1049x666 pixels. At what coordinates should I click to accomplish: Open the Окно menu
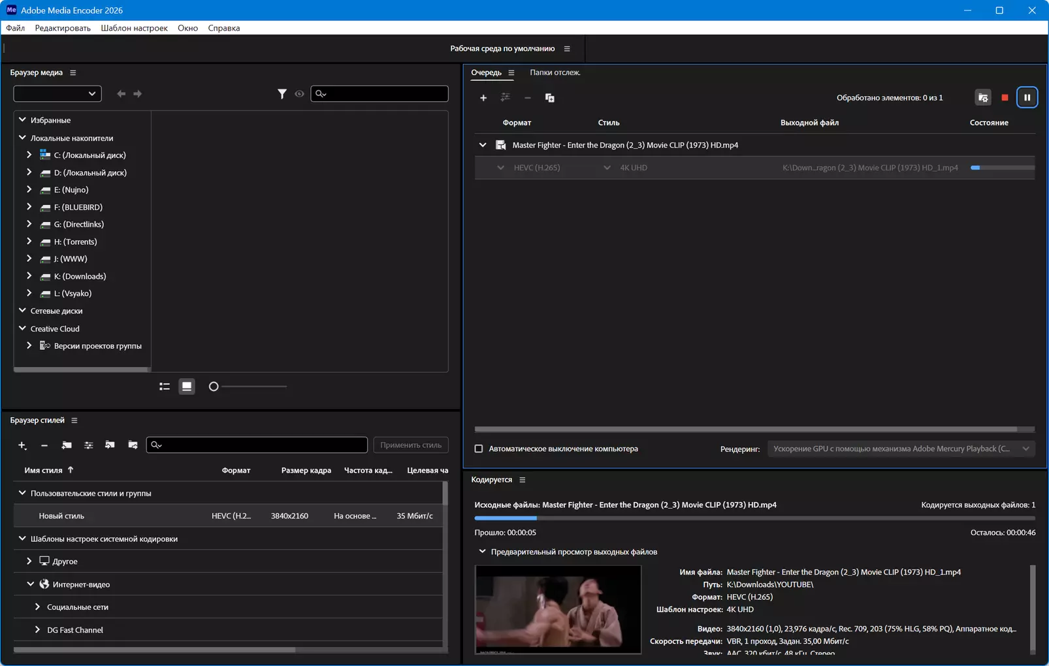click(187, 28)
